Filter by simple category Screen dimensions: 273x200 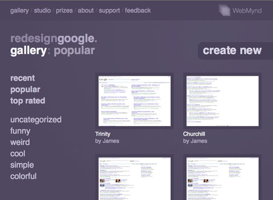[22, 165]
